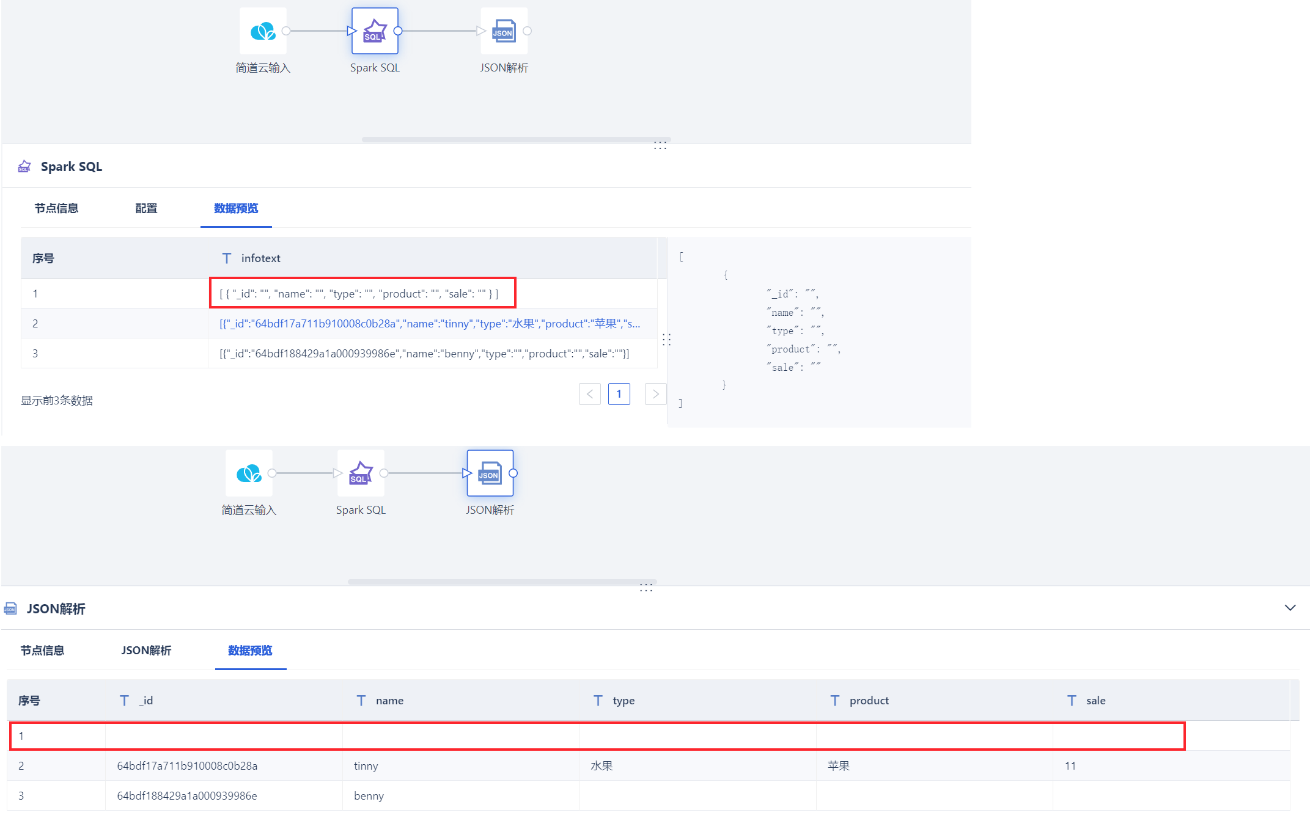
Task: Go to previous page of preview data
Action: pos(590,394)
